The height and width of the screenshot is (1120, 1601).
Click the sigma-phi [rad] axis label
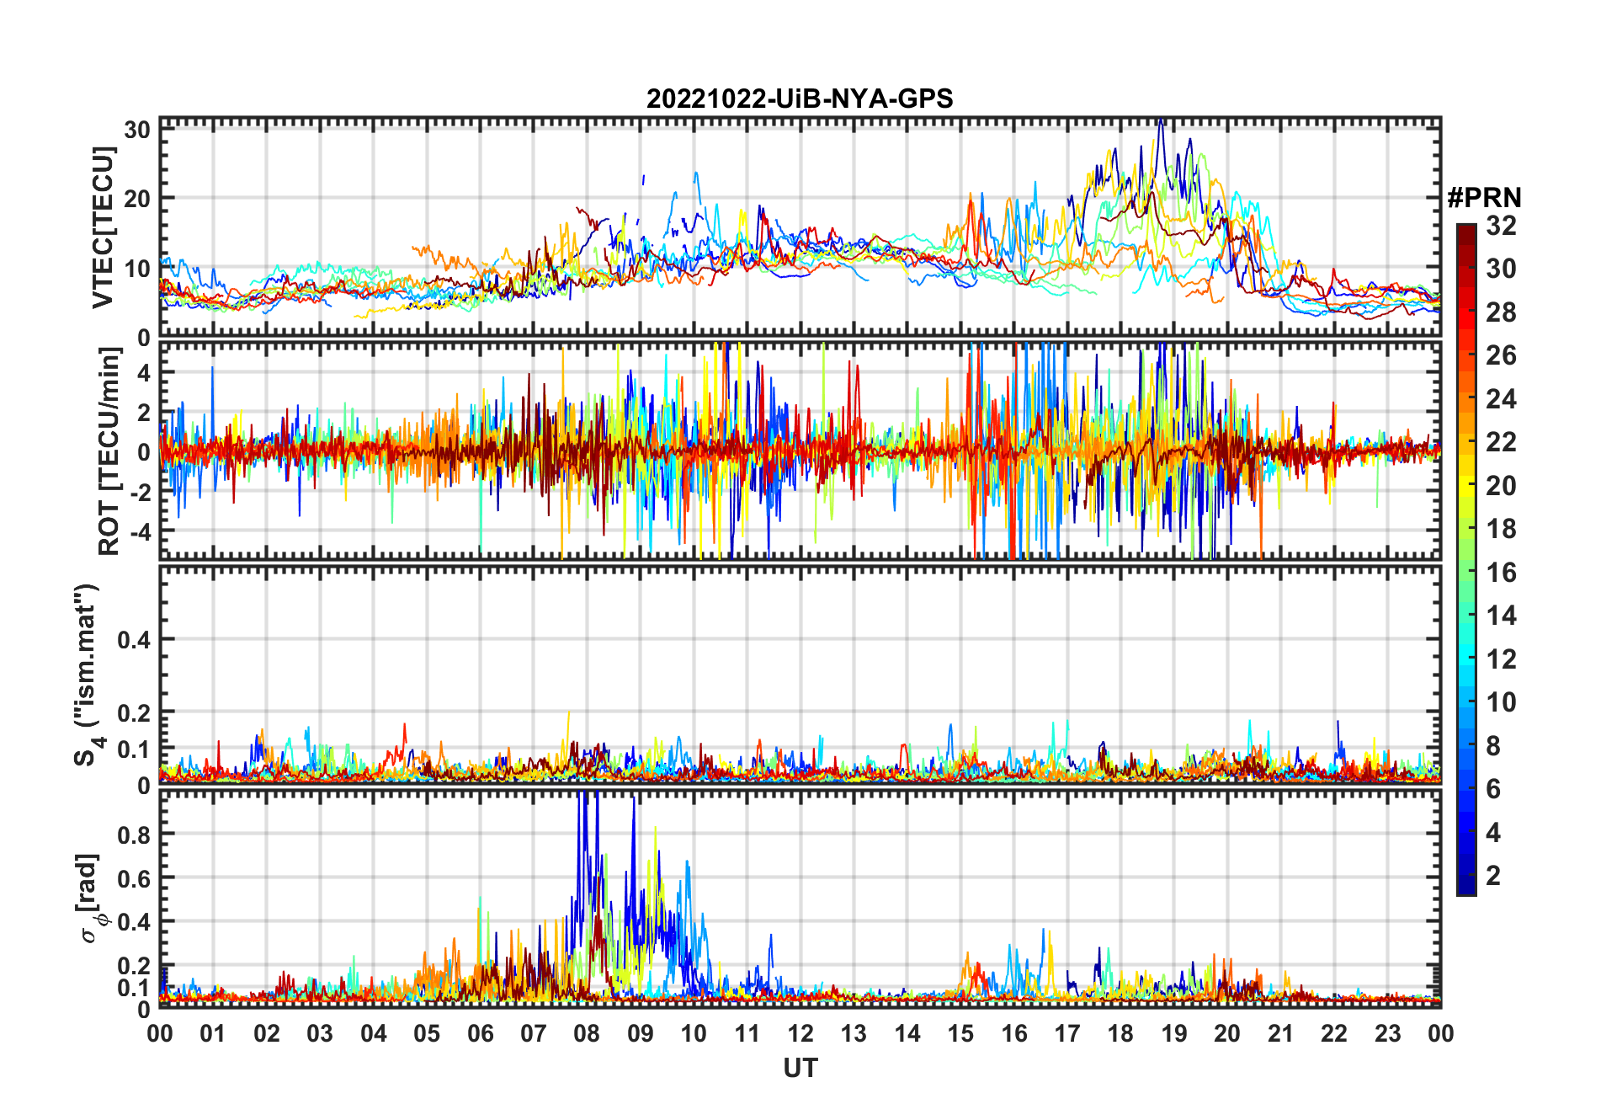(x=90, y=898)
